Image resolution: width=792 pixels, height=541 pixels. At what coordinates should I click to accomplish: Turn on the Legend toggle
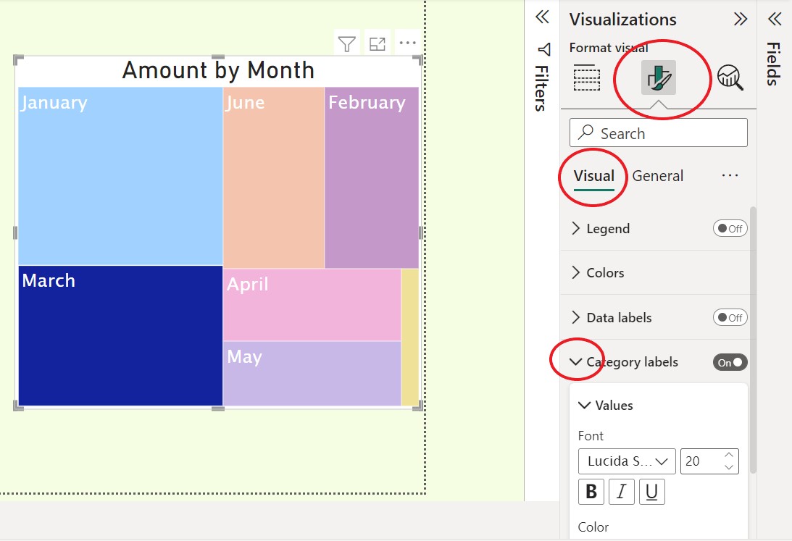(730, 228)
